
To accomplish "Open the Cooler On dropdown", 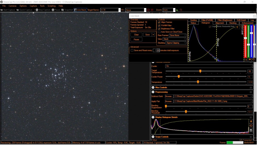I will click(209, 66).
